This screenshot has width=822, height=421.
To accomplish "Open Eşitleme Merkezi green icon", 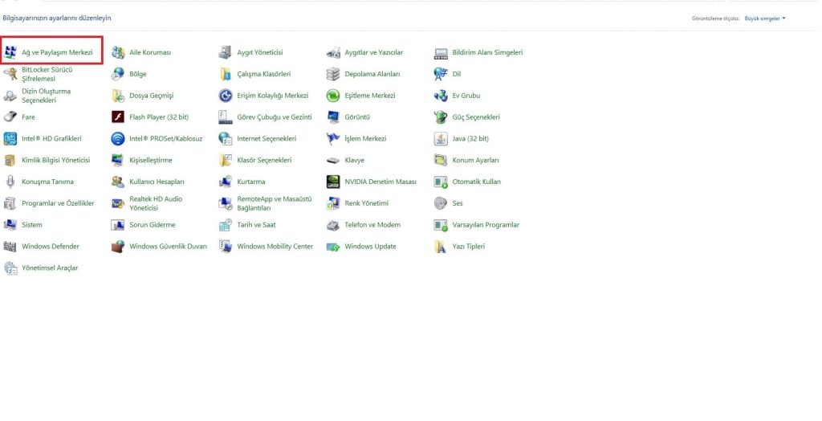I will pyautogui.click(x=333, y=96).
